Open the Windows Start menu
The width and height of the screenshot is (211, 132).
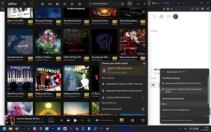pyautogui.click(x=5, y=129)
